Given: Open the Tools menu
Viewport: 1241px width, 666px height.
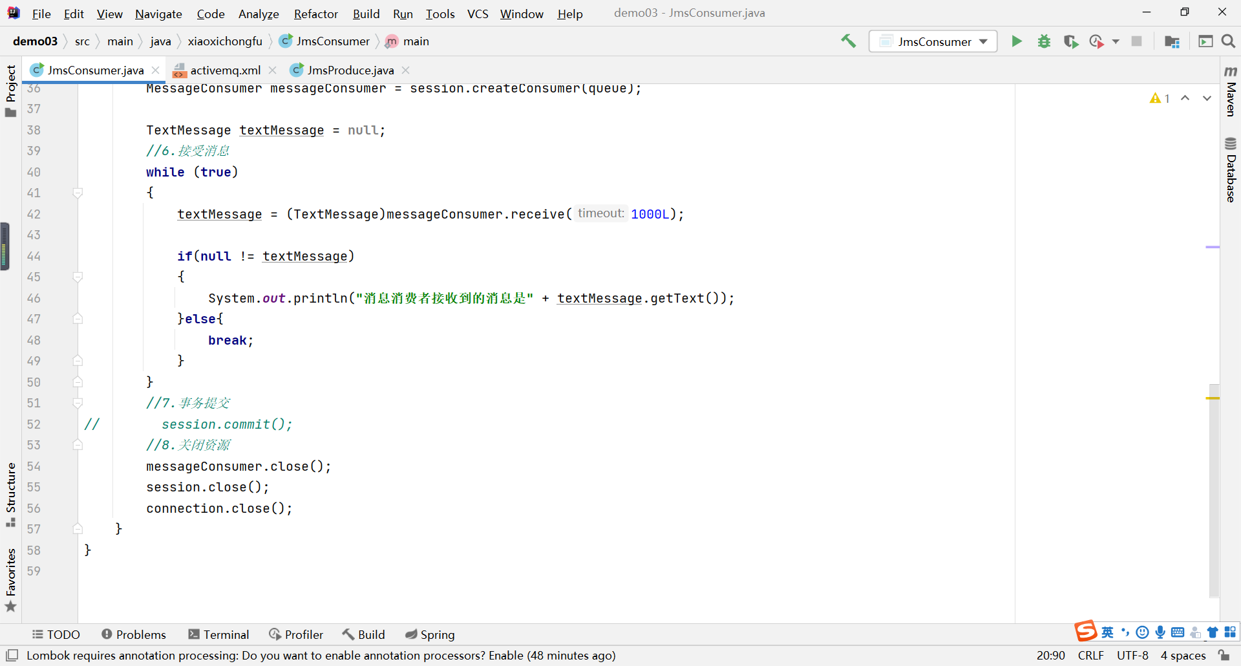Looking at the screenshot, I should tap(440, 14).
